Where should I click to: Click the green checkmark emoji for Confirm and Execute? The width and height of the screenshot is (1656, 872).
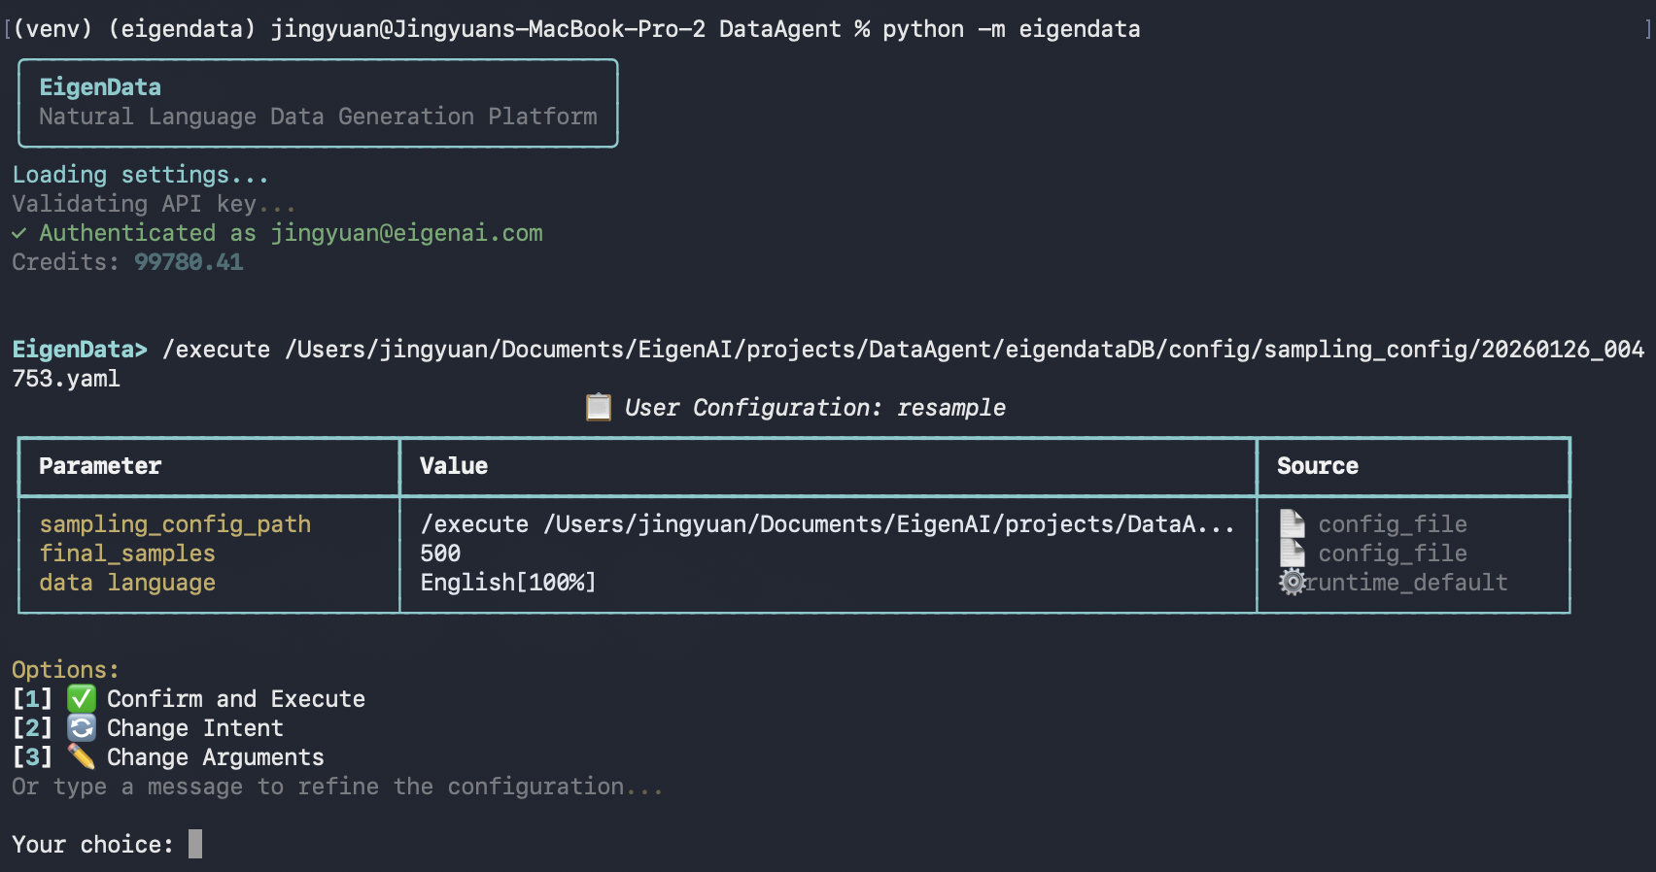(x=82, y=698)
